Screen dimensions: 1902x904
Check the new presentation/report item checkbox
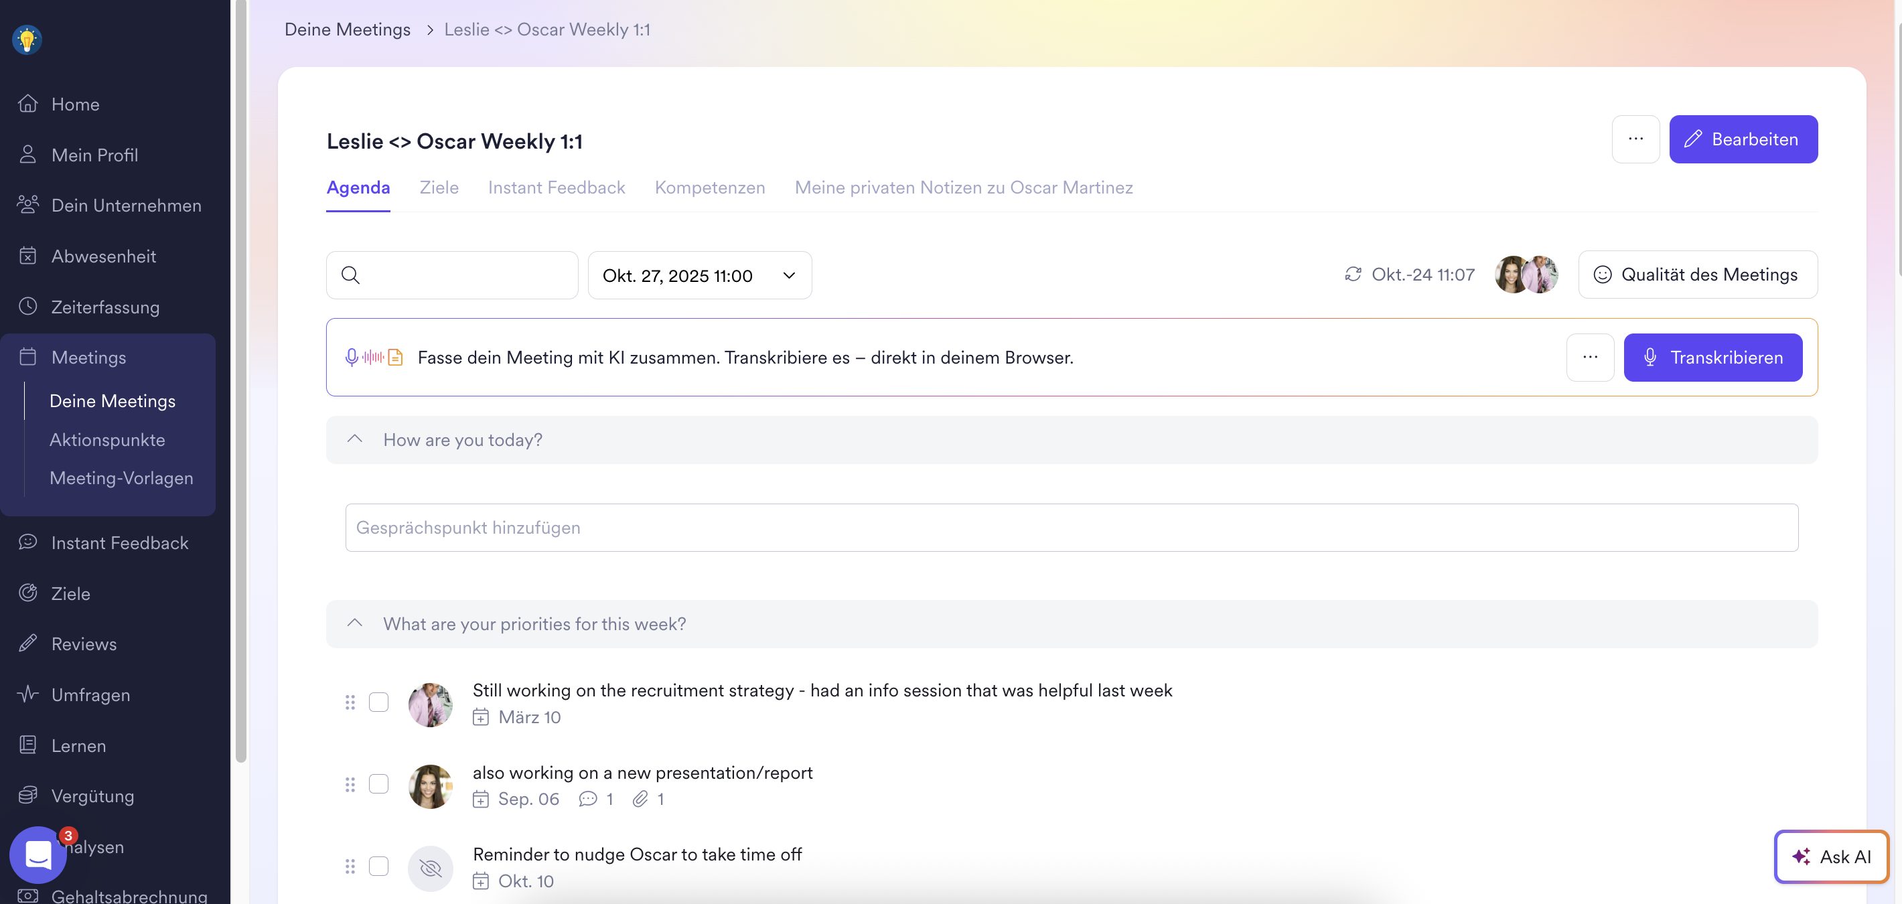coord(379,783)
